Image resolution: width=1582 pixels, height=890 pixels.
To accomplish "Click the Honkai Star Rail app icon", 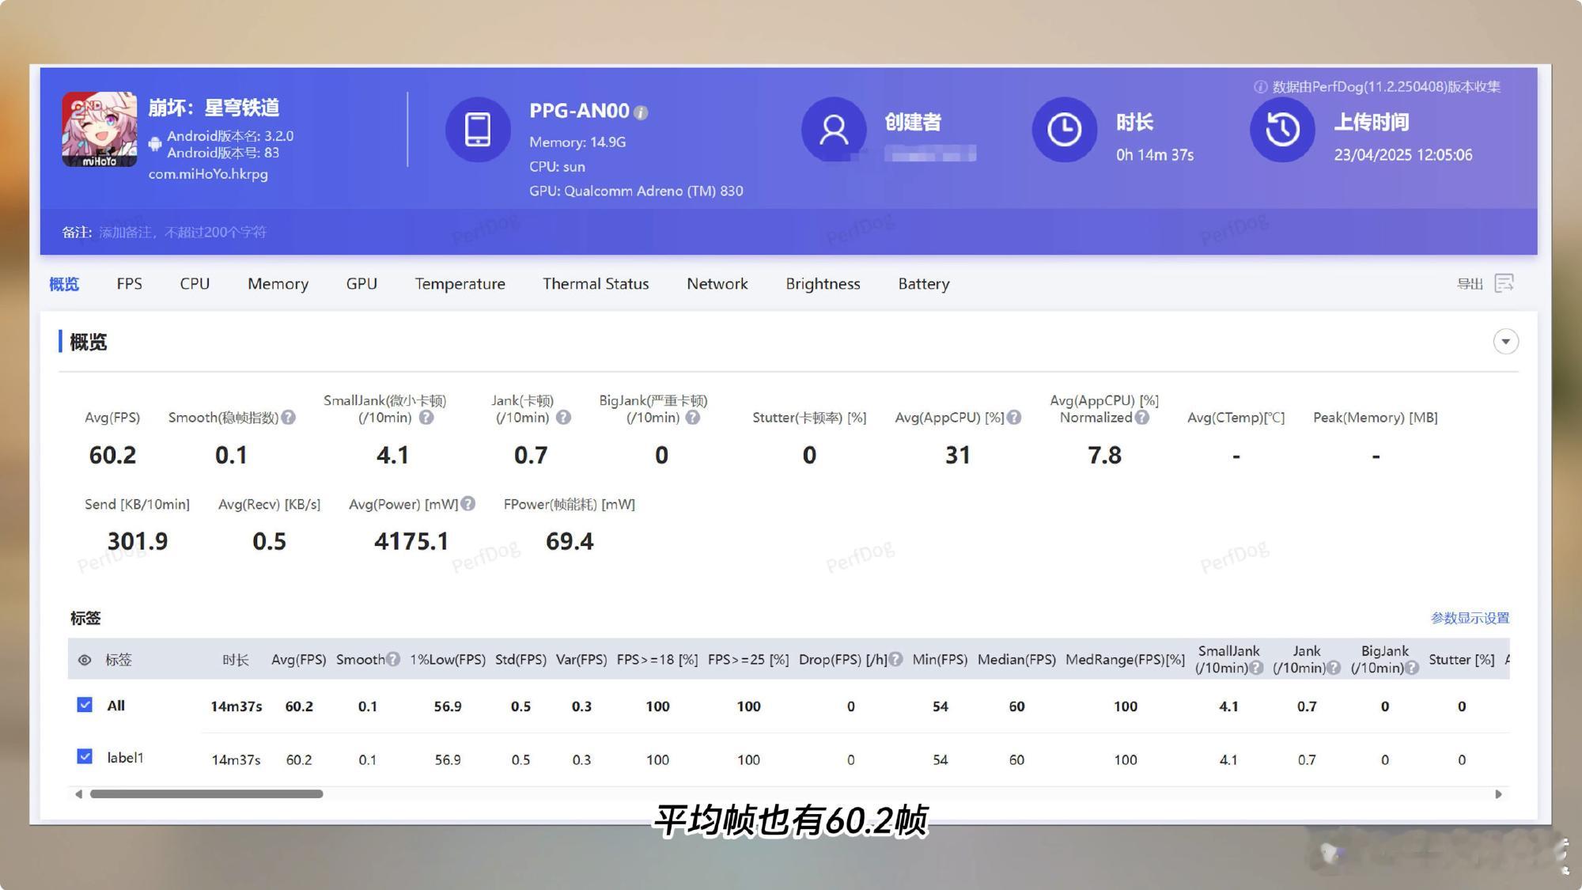I will (100, 130).
